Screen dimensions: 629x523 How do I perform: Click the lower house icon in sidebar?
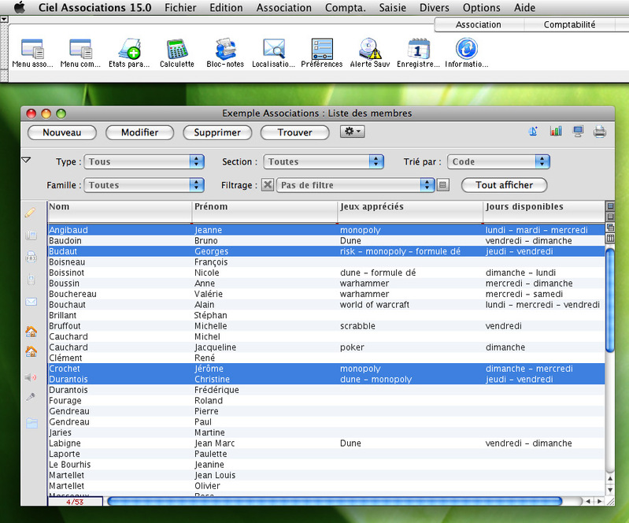pyautogui.click(x=31, y=351)
